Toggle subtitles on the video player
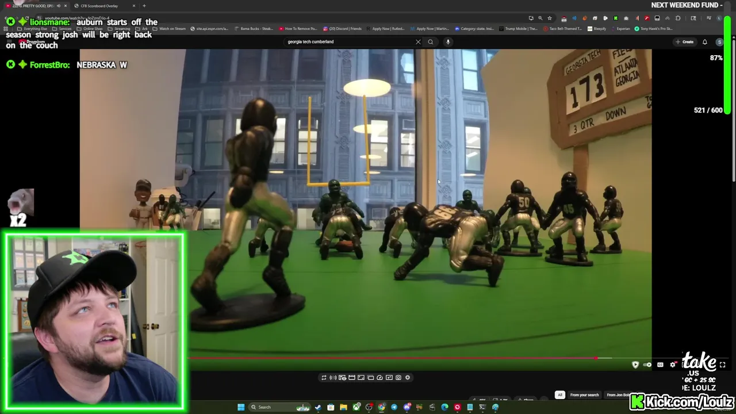The image size is (736, 414). (660, 365)
